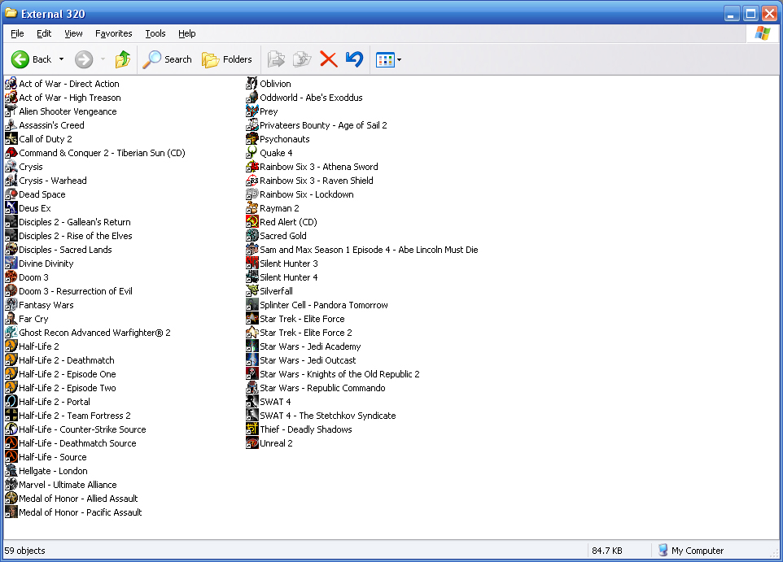Select the Far Cry shortcut icon
783x562 pixels.
click(x=11, y=319)
